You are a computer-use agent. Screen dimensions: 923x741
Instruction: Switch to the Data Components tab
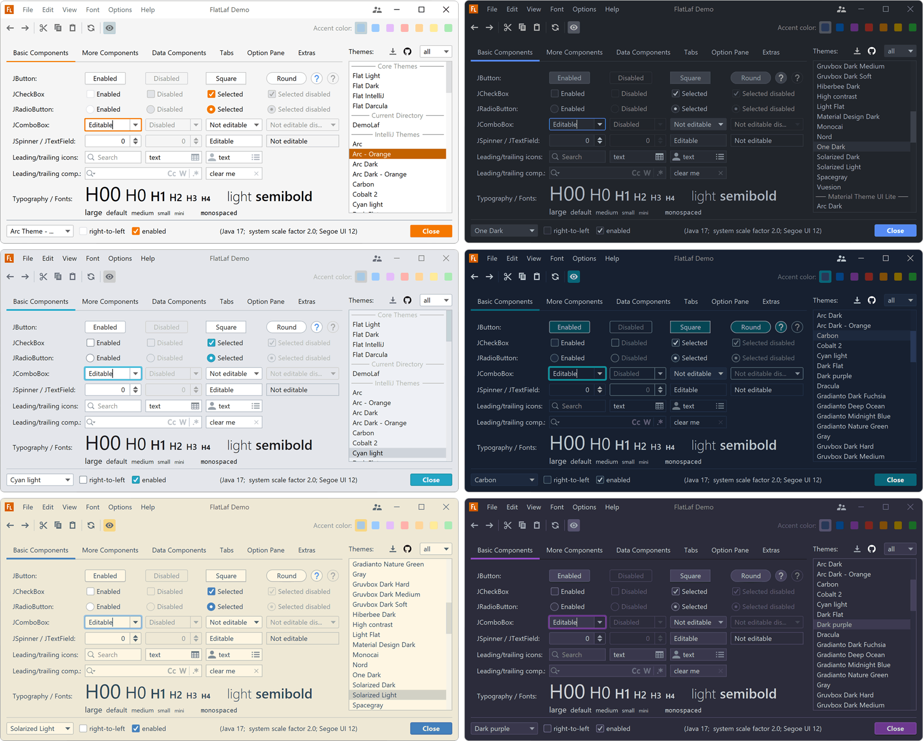point(179,53)
